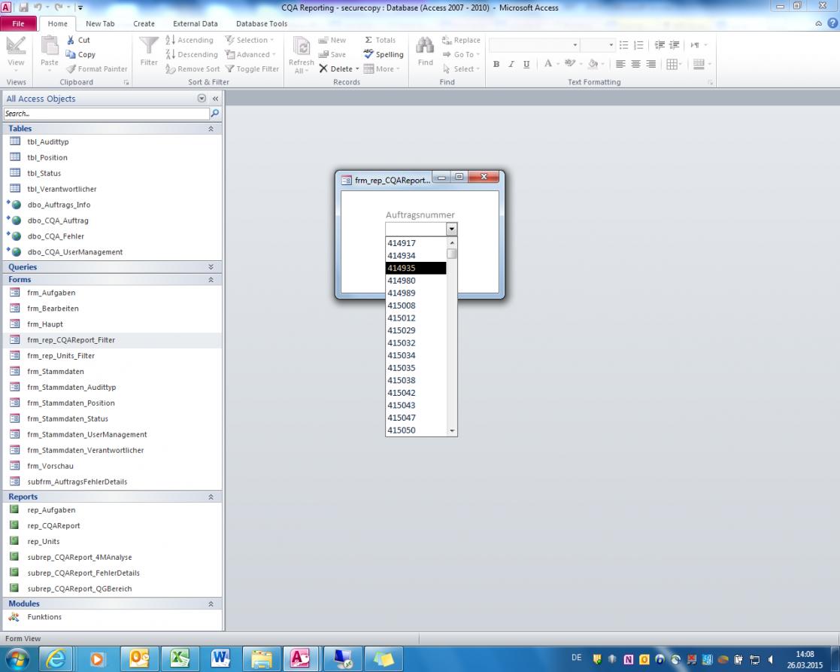Click the Copy icon in Clipboard group
This screenshot has width=840, height=672.
click(71, 54)
